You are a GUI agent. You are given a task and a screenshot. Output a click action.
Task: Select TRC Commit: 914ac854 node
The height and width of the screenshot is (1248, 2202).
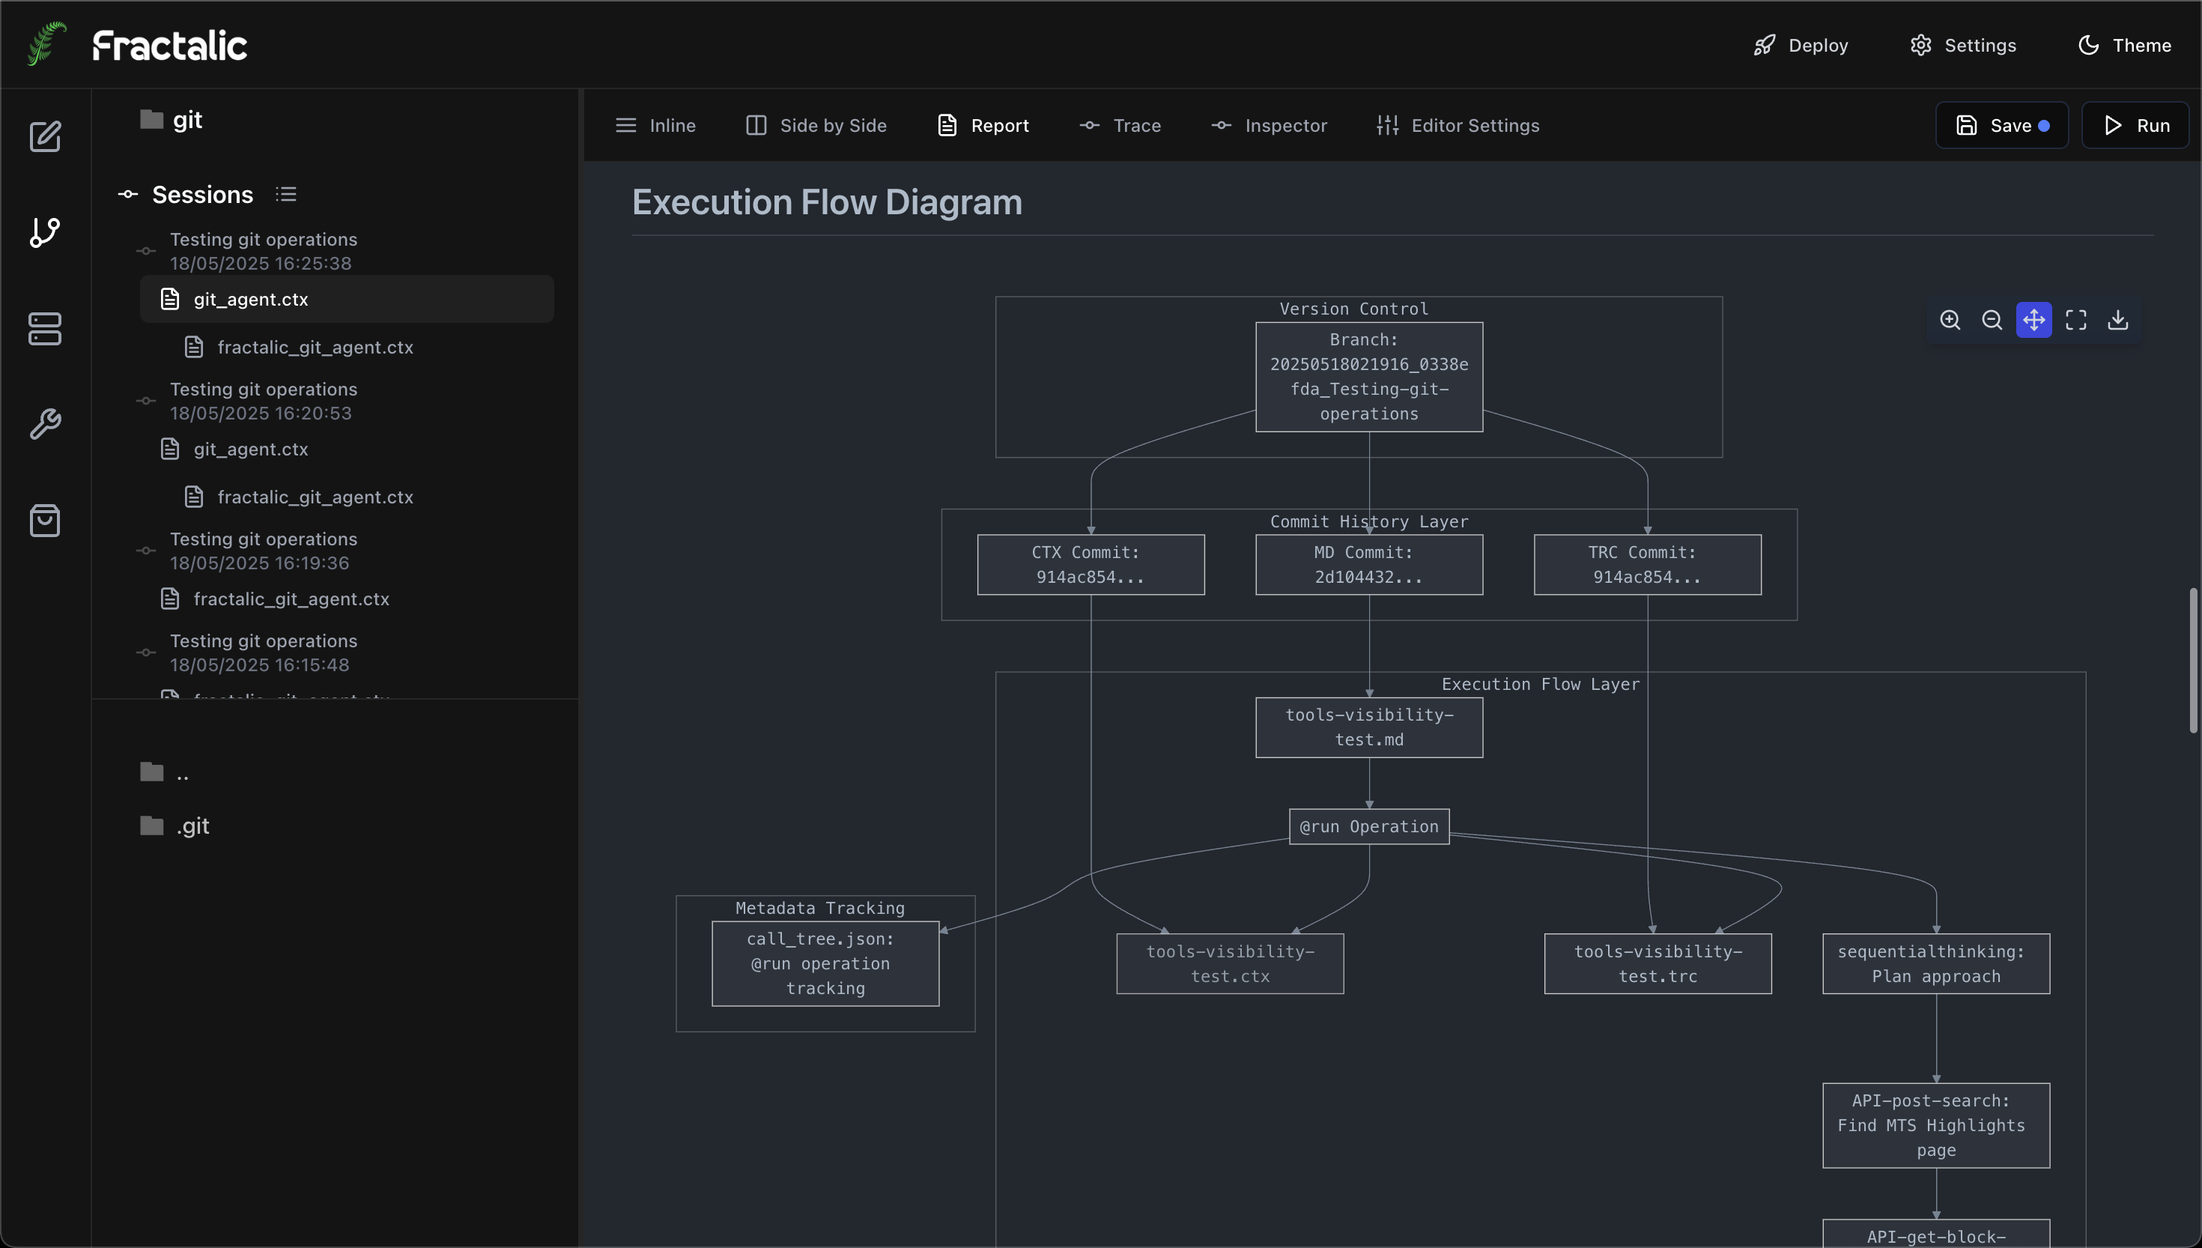[1648, 565]
